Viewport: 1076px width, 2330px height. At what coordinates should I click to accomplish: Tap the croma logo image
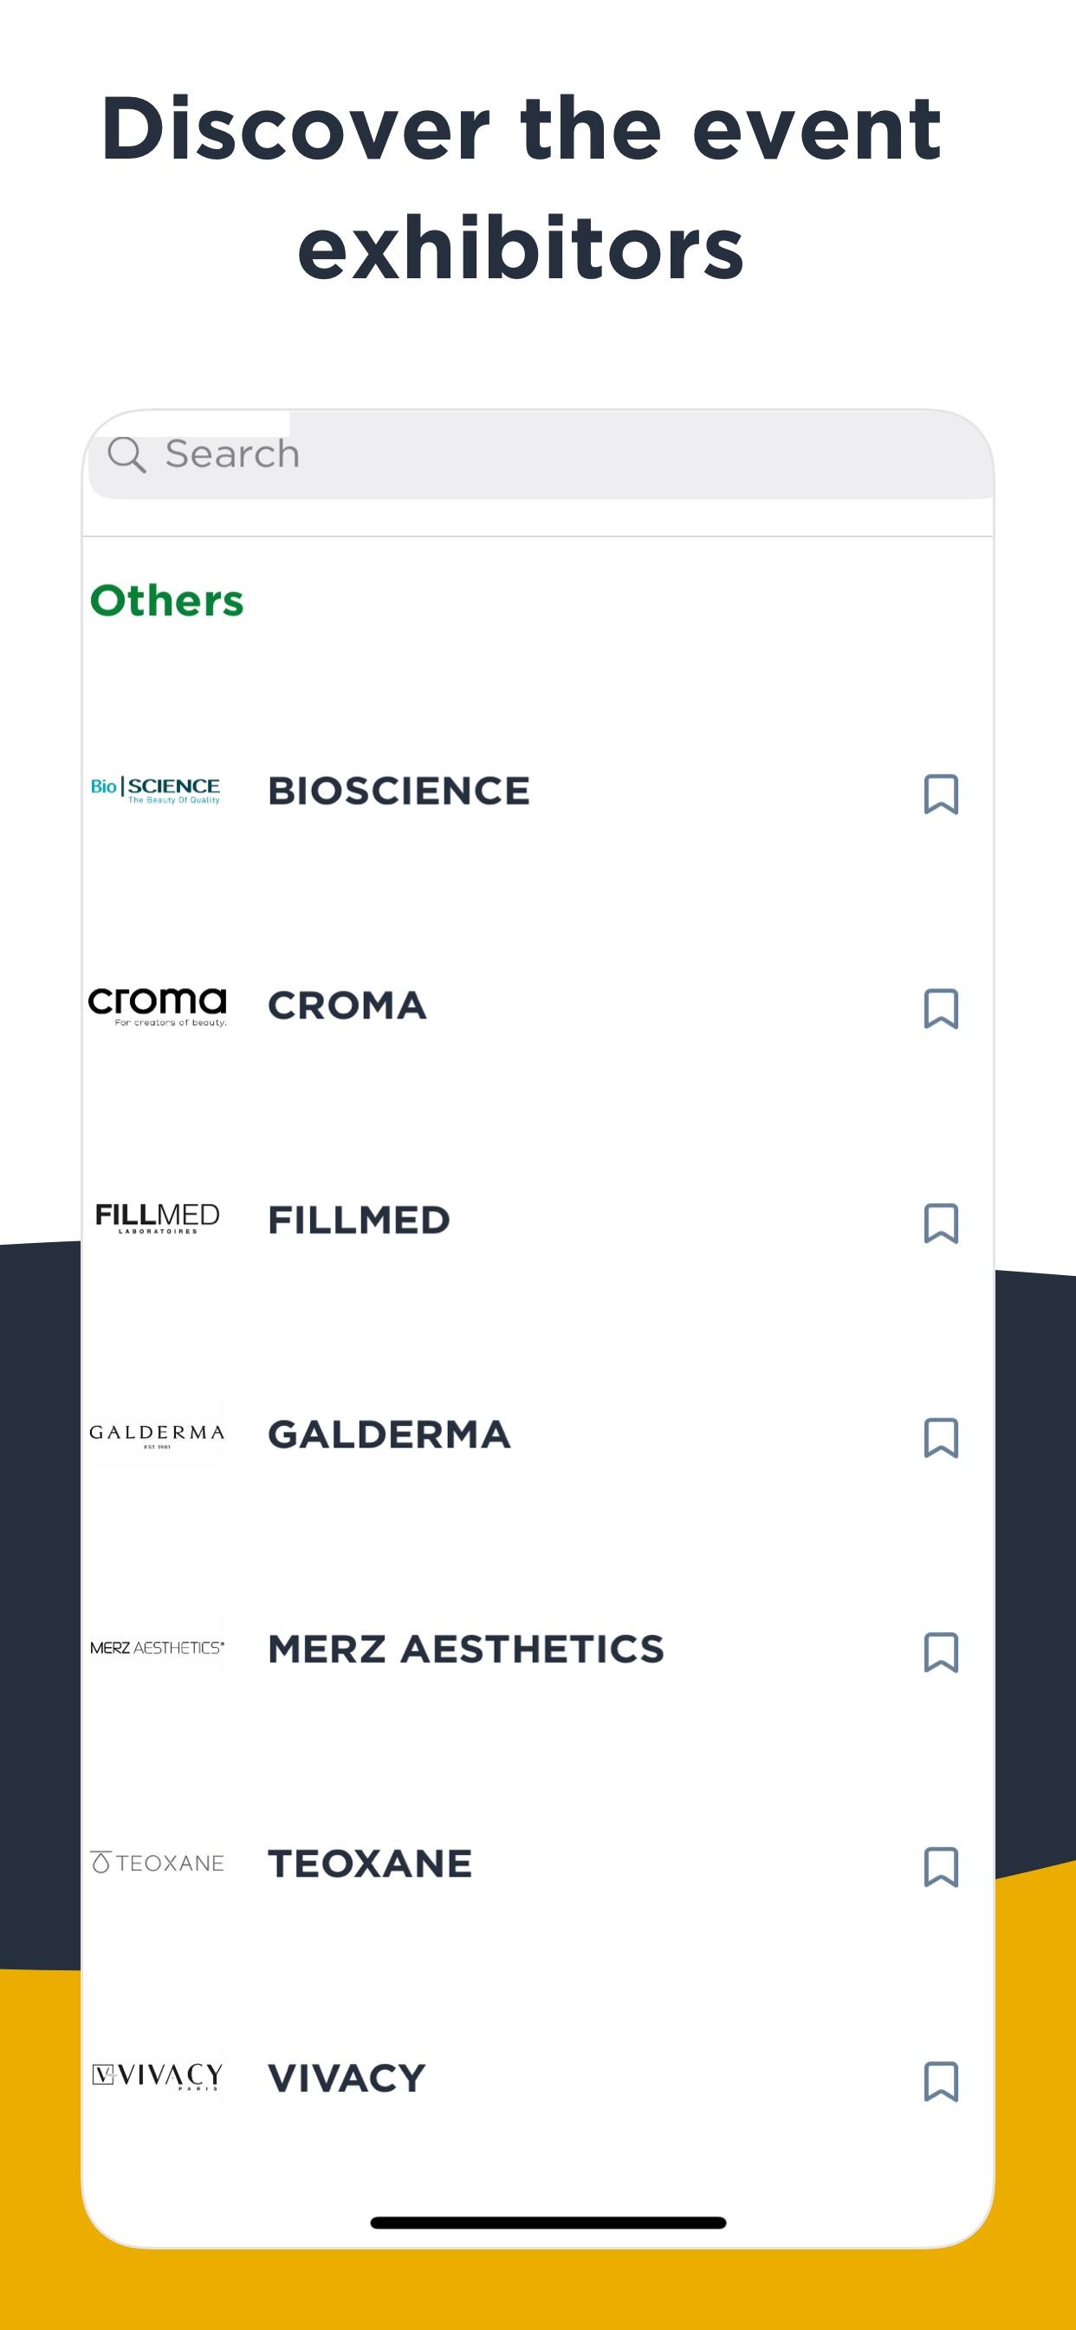click(158, 1006)
